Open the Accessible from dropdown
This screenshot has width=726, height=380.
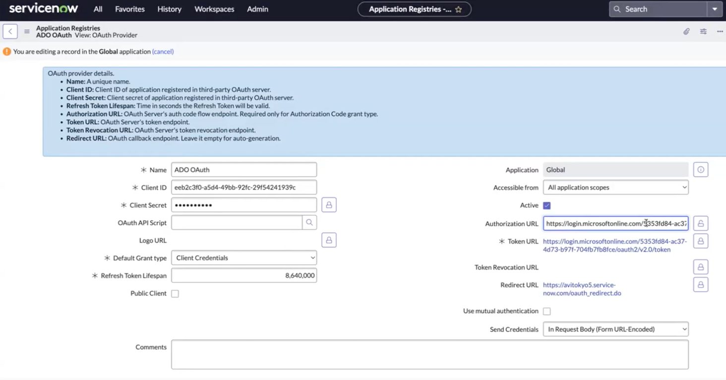[615, 188]
